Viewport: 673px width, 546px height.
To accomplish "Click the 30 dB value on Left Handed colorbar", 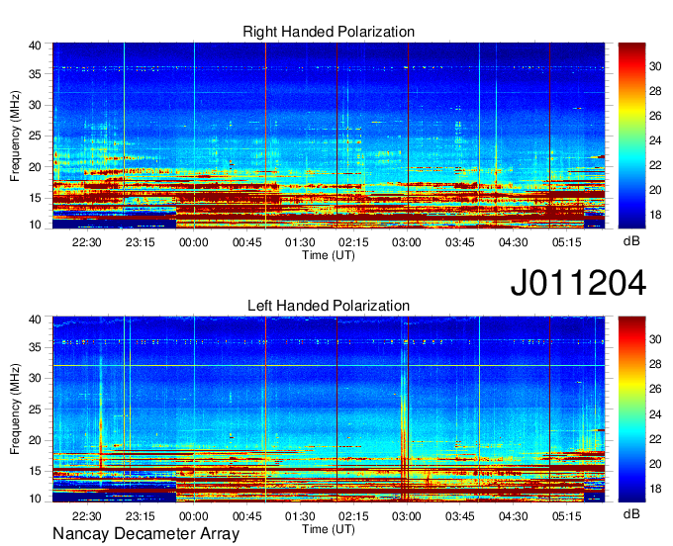I will [x=655, y=339].
